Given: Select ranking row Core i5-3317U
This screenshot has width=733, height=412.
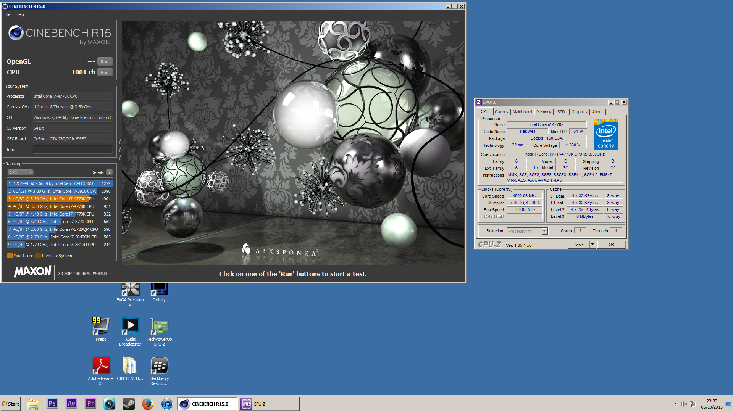Looking at the screenshot, I should pyautogui.click(x=60, y=245).
